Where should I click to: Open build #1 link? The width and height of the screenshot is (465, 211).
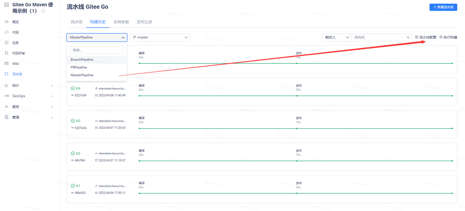(78, 186)
